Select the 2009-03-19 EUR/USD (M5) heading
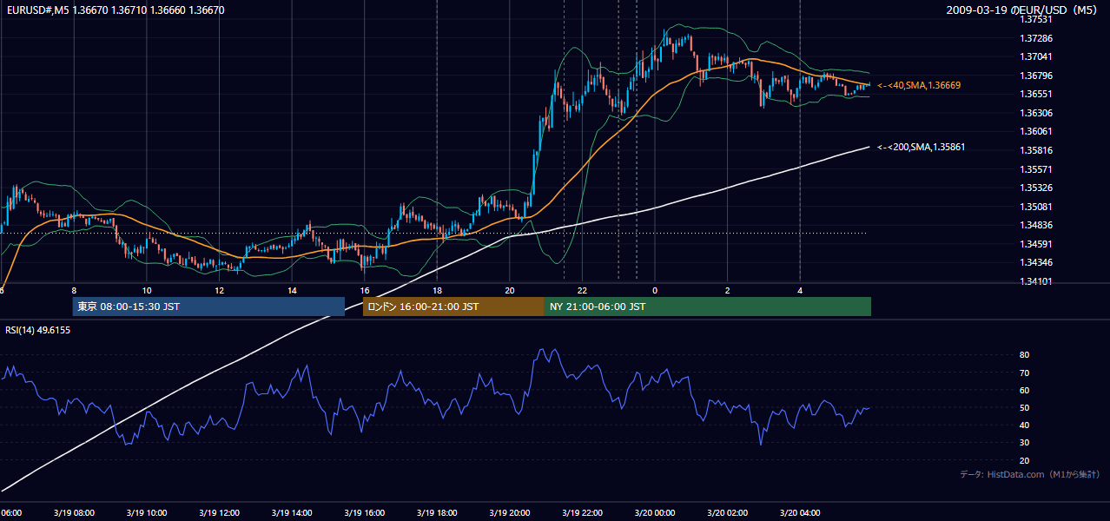 pyautogui.click(x=1022, y=10)
